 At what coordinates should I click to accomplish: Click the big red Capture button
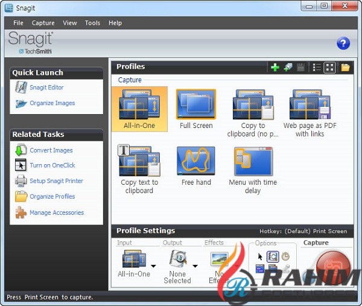pos(333,267)
